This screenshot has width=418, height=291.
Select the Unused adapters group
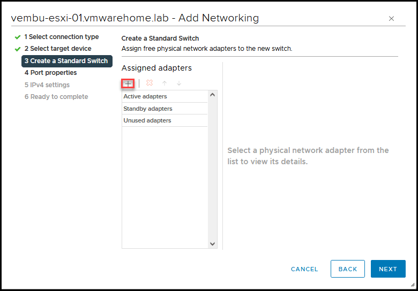165,120
